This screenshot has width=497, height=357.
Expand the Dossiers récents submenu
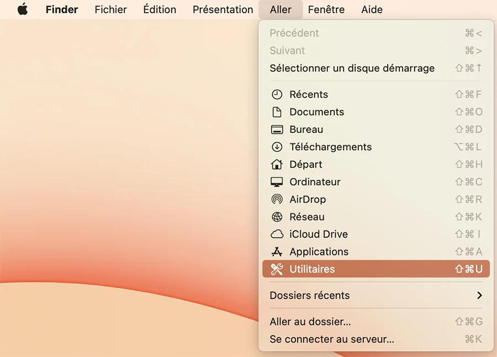click(x=479, y=296)
